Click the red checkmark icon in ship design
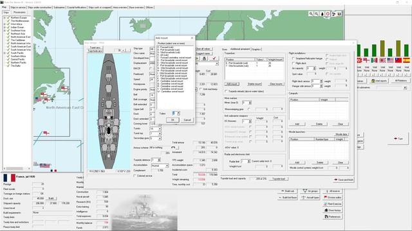Screen dimensions: 412x231 pos(214,58)
